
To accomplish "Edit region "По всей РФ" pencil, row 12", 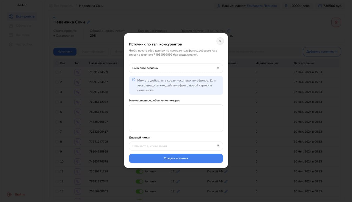I will [226, 181].
